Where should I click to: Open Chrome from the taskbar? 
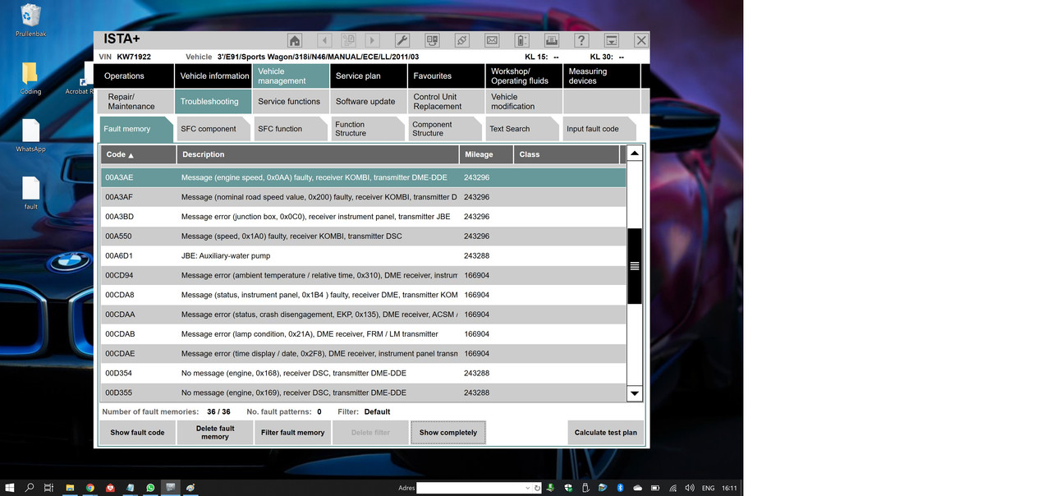click(90, 488)
